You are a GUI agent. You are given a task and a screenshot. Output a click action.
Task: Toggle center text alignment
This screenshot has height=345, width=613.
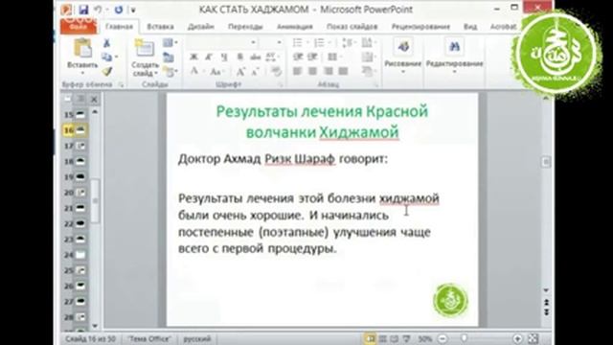312,71
